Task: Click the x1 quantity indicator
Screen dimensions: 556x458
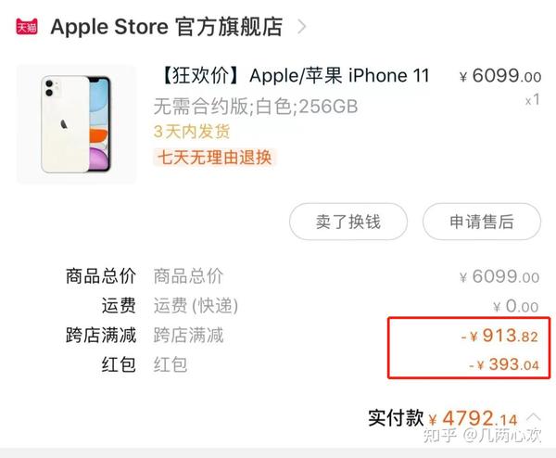Action: coord(533,100)
